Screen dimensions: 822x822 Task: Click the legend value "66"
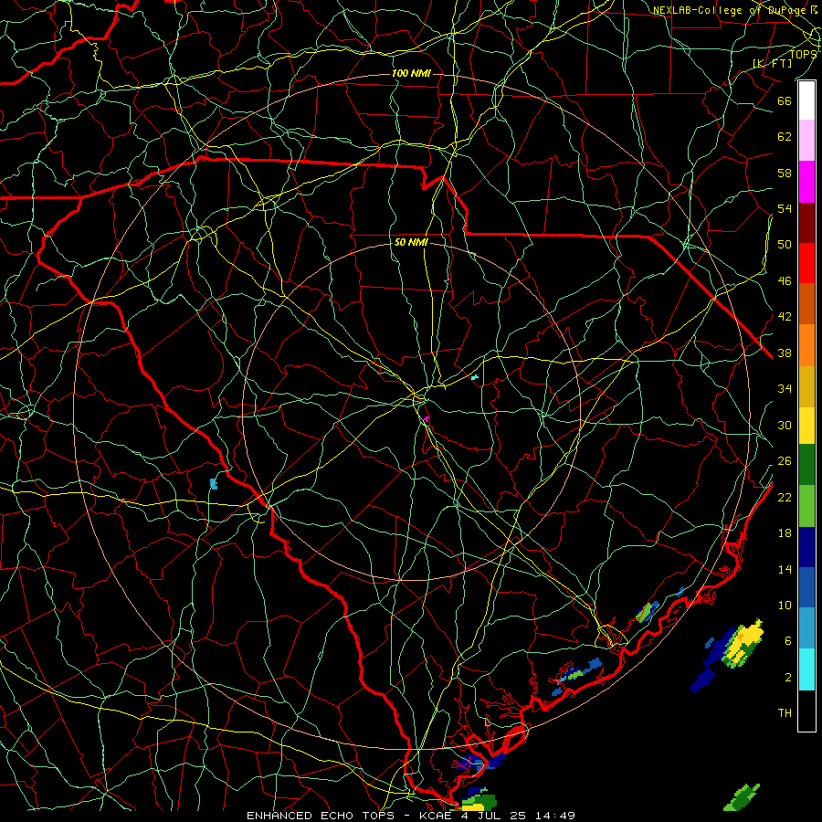(785, 100)
